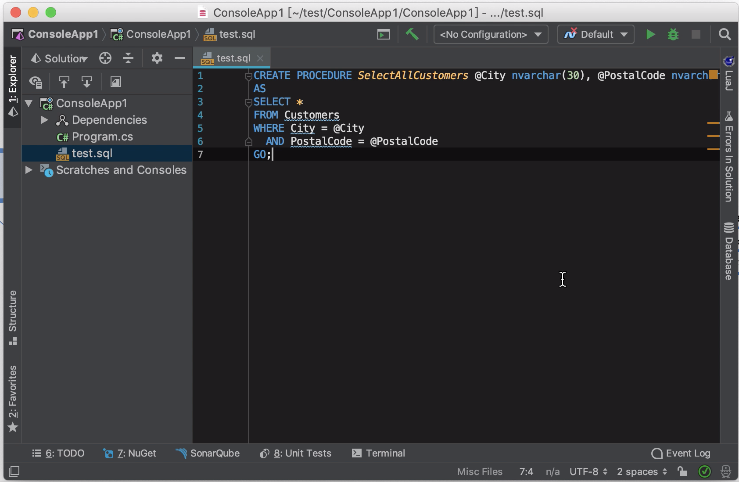Locate current file with crosshair icon
This screenshot has width=739, height=482.
(x=105, y=58)
